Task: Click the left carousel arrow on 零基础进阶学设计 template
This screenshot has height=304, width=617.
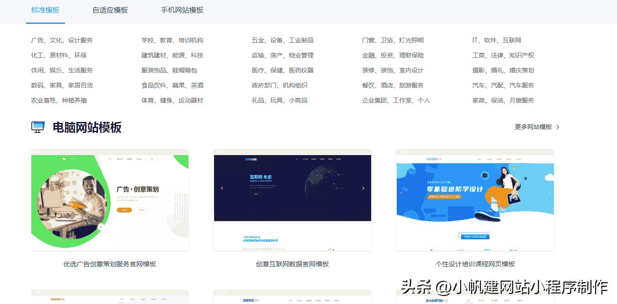Action: pos(402,192)
